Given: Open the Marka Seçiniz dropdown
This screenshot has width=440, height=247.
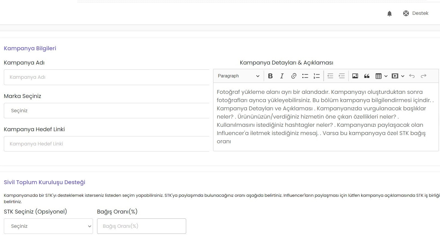Looking at the screenshot, I should [107, 111].
